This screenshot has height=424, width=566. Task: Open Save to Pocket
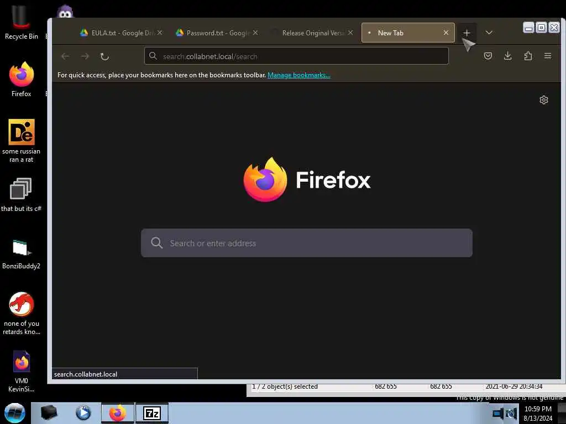(x=488, y=56)
